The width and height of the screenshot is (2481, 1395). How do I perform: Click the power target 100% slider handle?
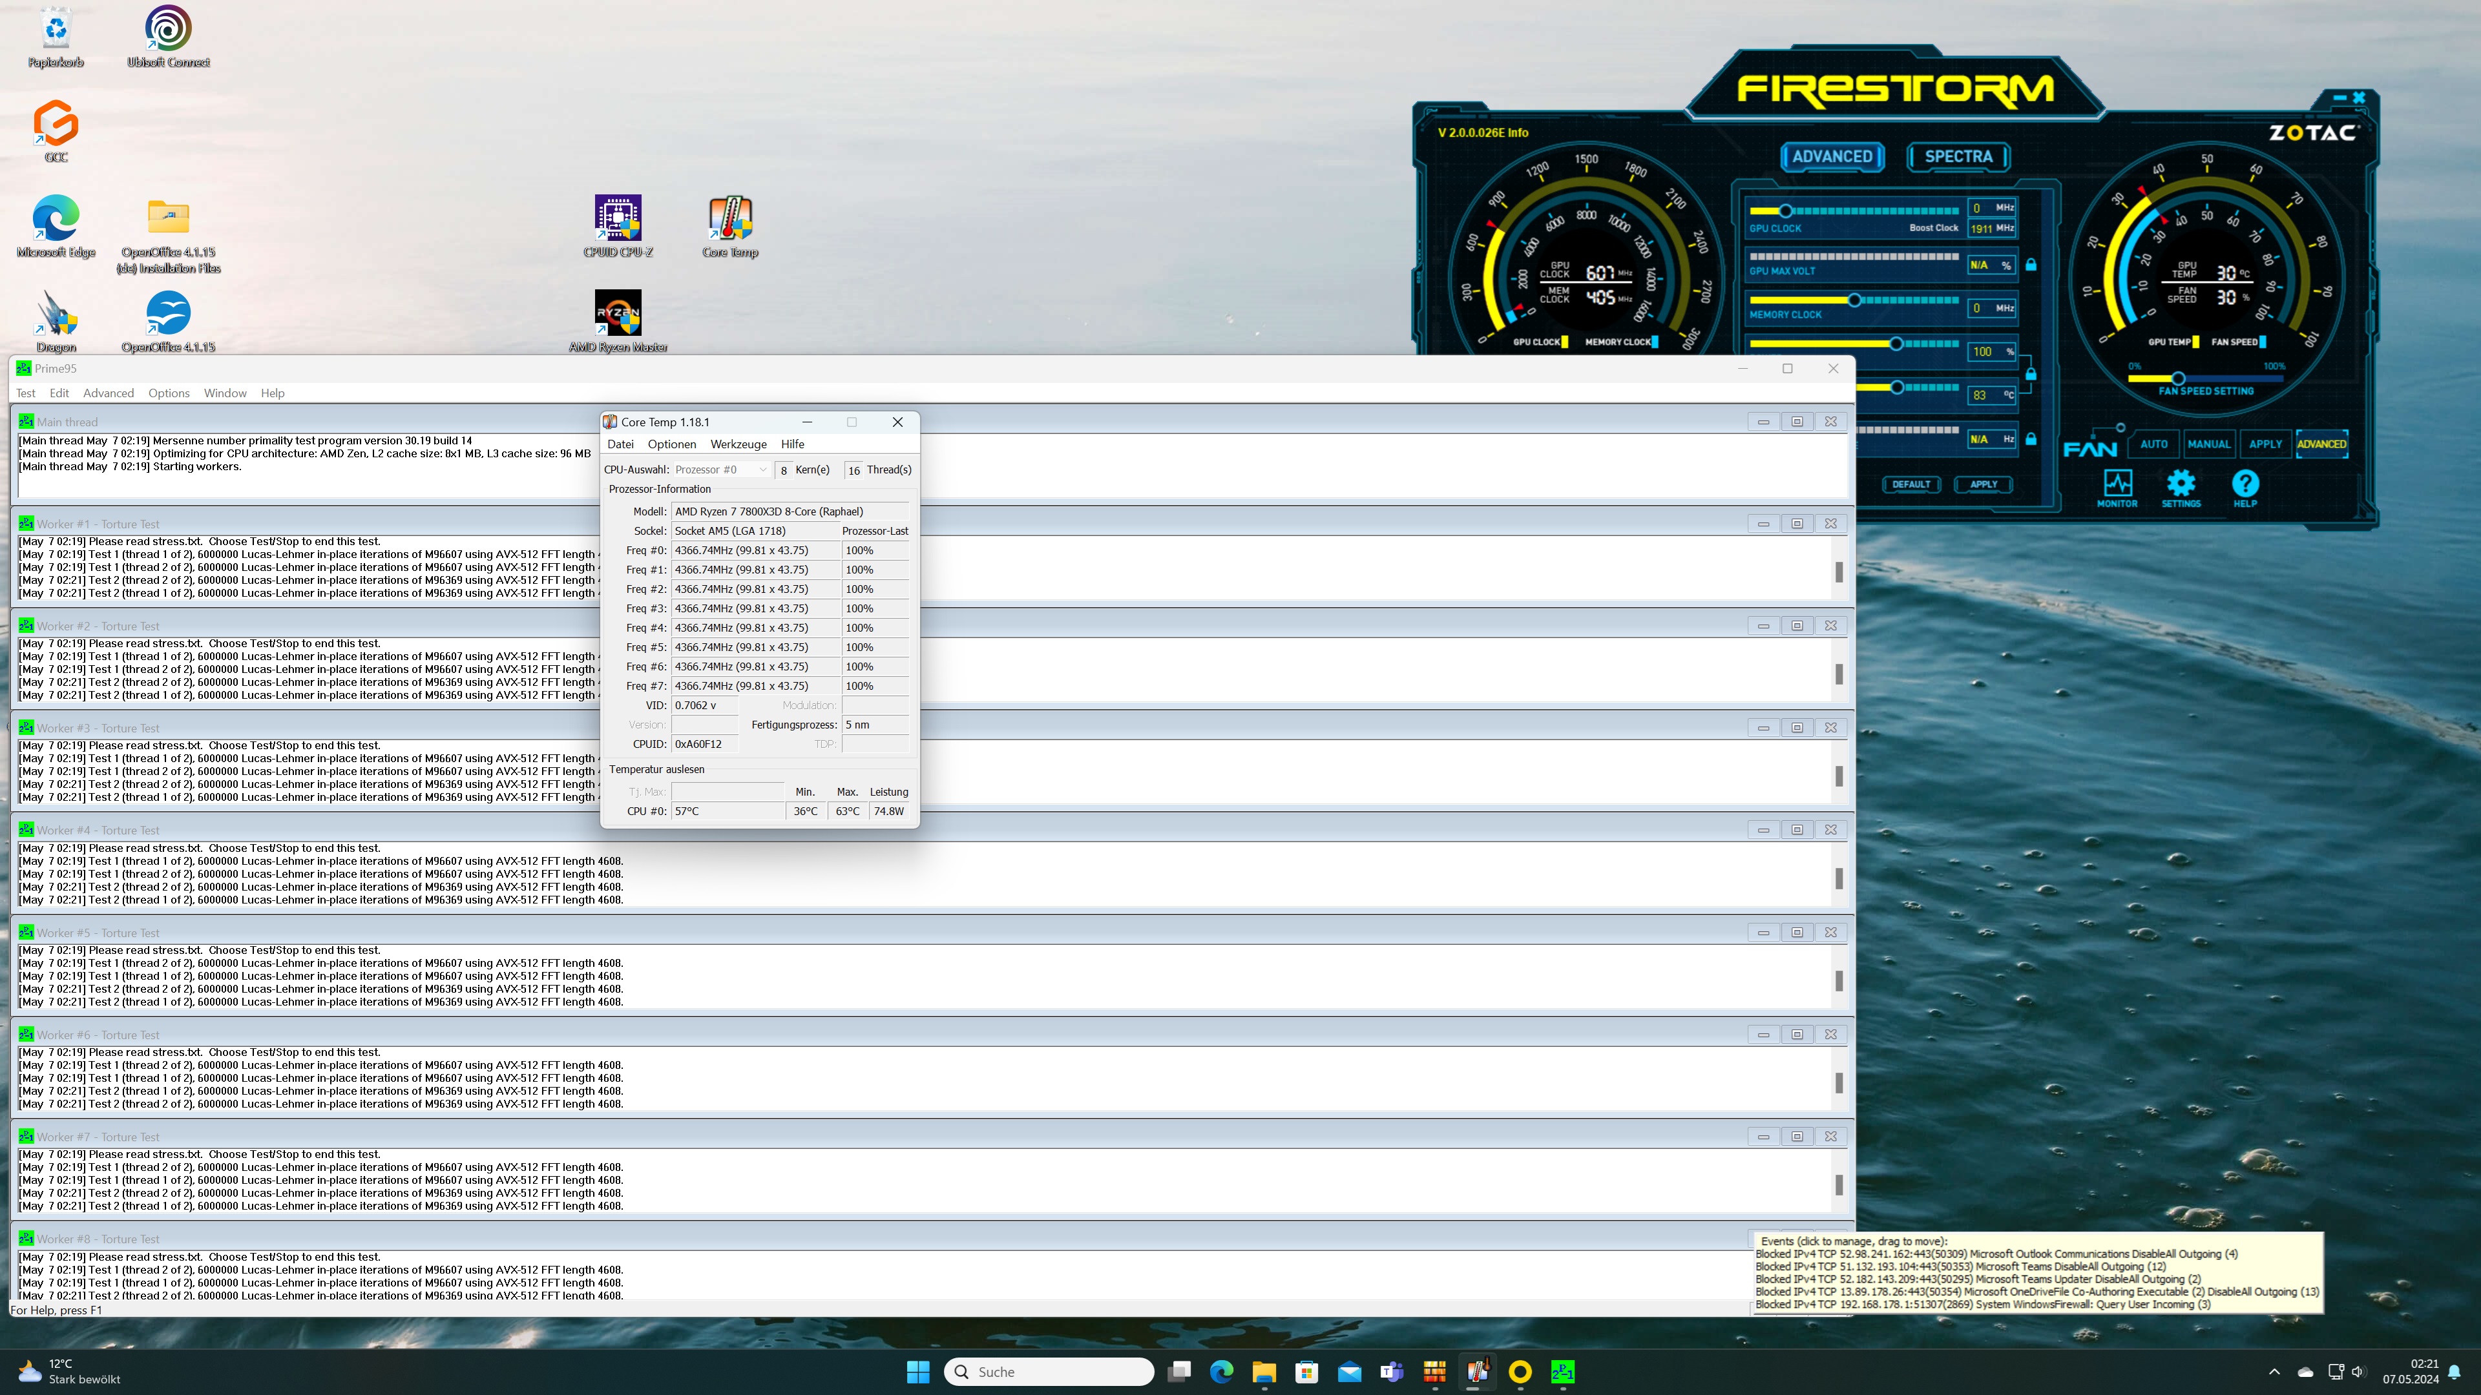[1896, 344]
